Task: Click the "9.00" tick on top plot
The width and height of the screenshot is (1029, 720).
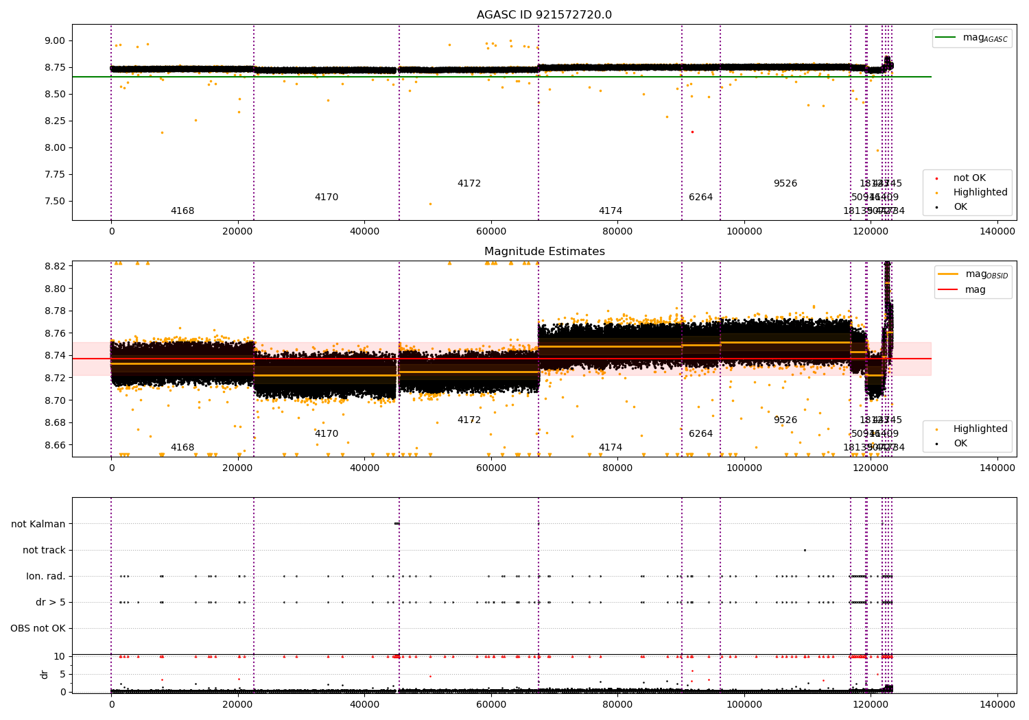Action: (x=55, y=40)
